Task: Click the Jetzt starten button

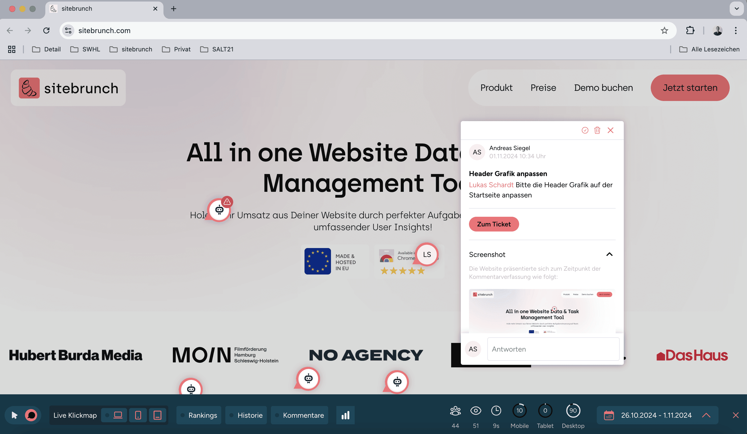Action: coord(690,88)
